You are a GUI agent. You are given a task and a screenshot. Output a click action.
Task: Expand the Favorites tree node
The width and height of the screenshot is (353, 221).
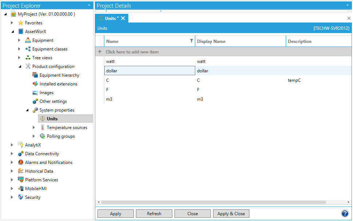(x=12, y=23)
